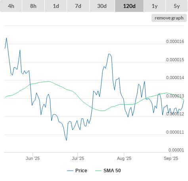Image resolution: width=188 pixels, height=181 pixels.
Task: Show the 30d price chart
Action: coord(102,6)
